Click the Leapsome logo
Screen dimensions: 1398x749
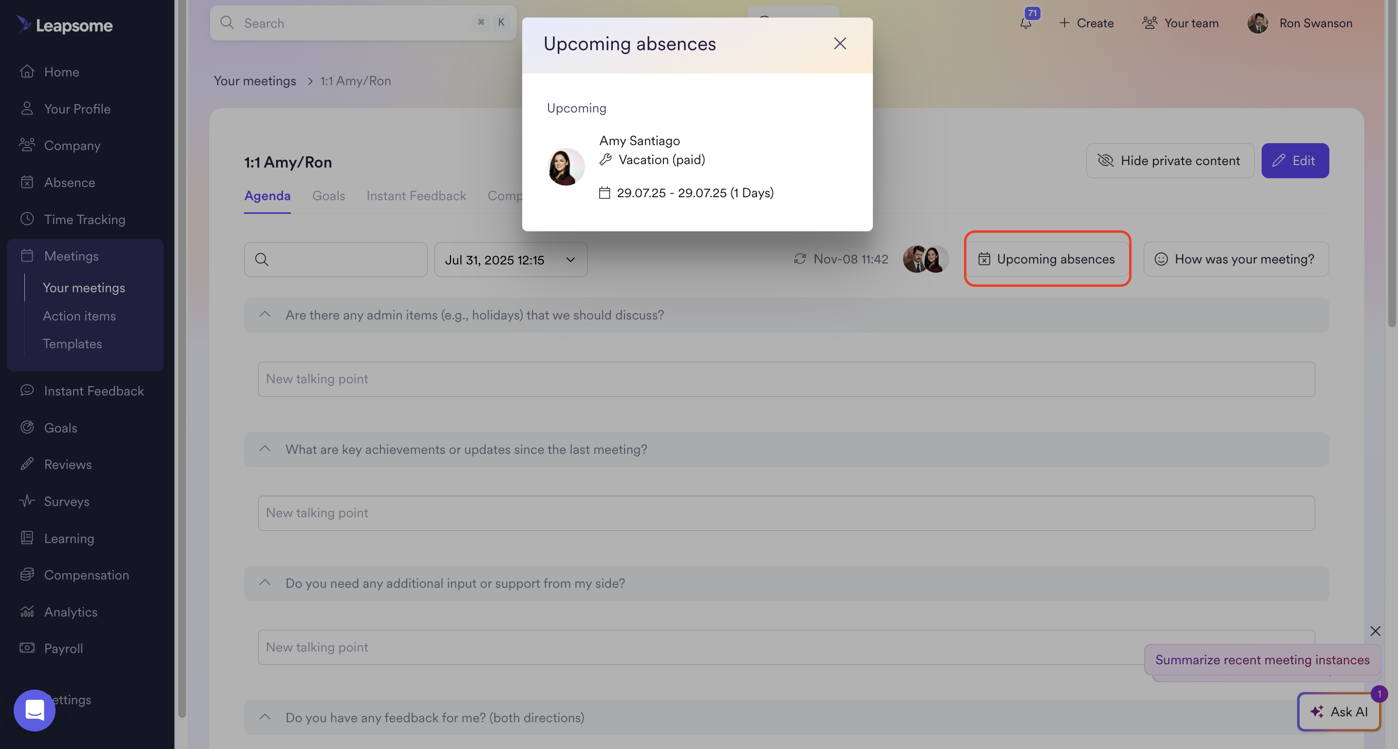64,25
